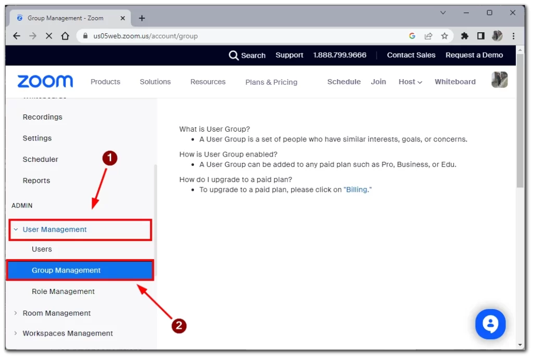Collapse the User Management chevron
This screenshot has width=534, height=359.
[16, 229]
